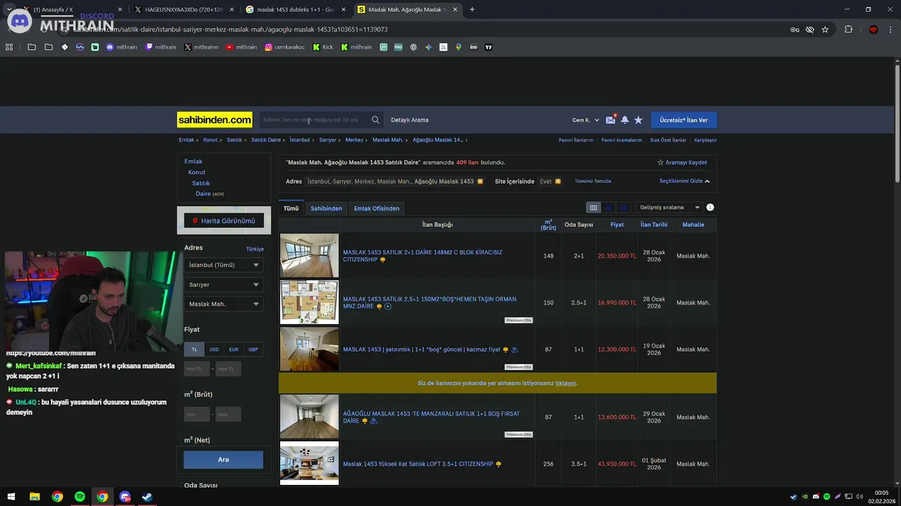The width and height of the screenshot is (901, 506).
Task: Select EUR currency option
Action: point(234,349)
